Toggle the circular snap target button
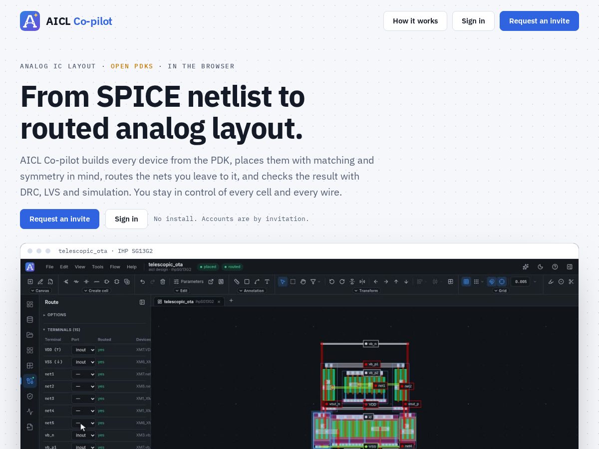The image size is (599, 449). [502, 281]
